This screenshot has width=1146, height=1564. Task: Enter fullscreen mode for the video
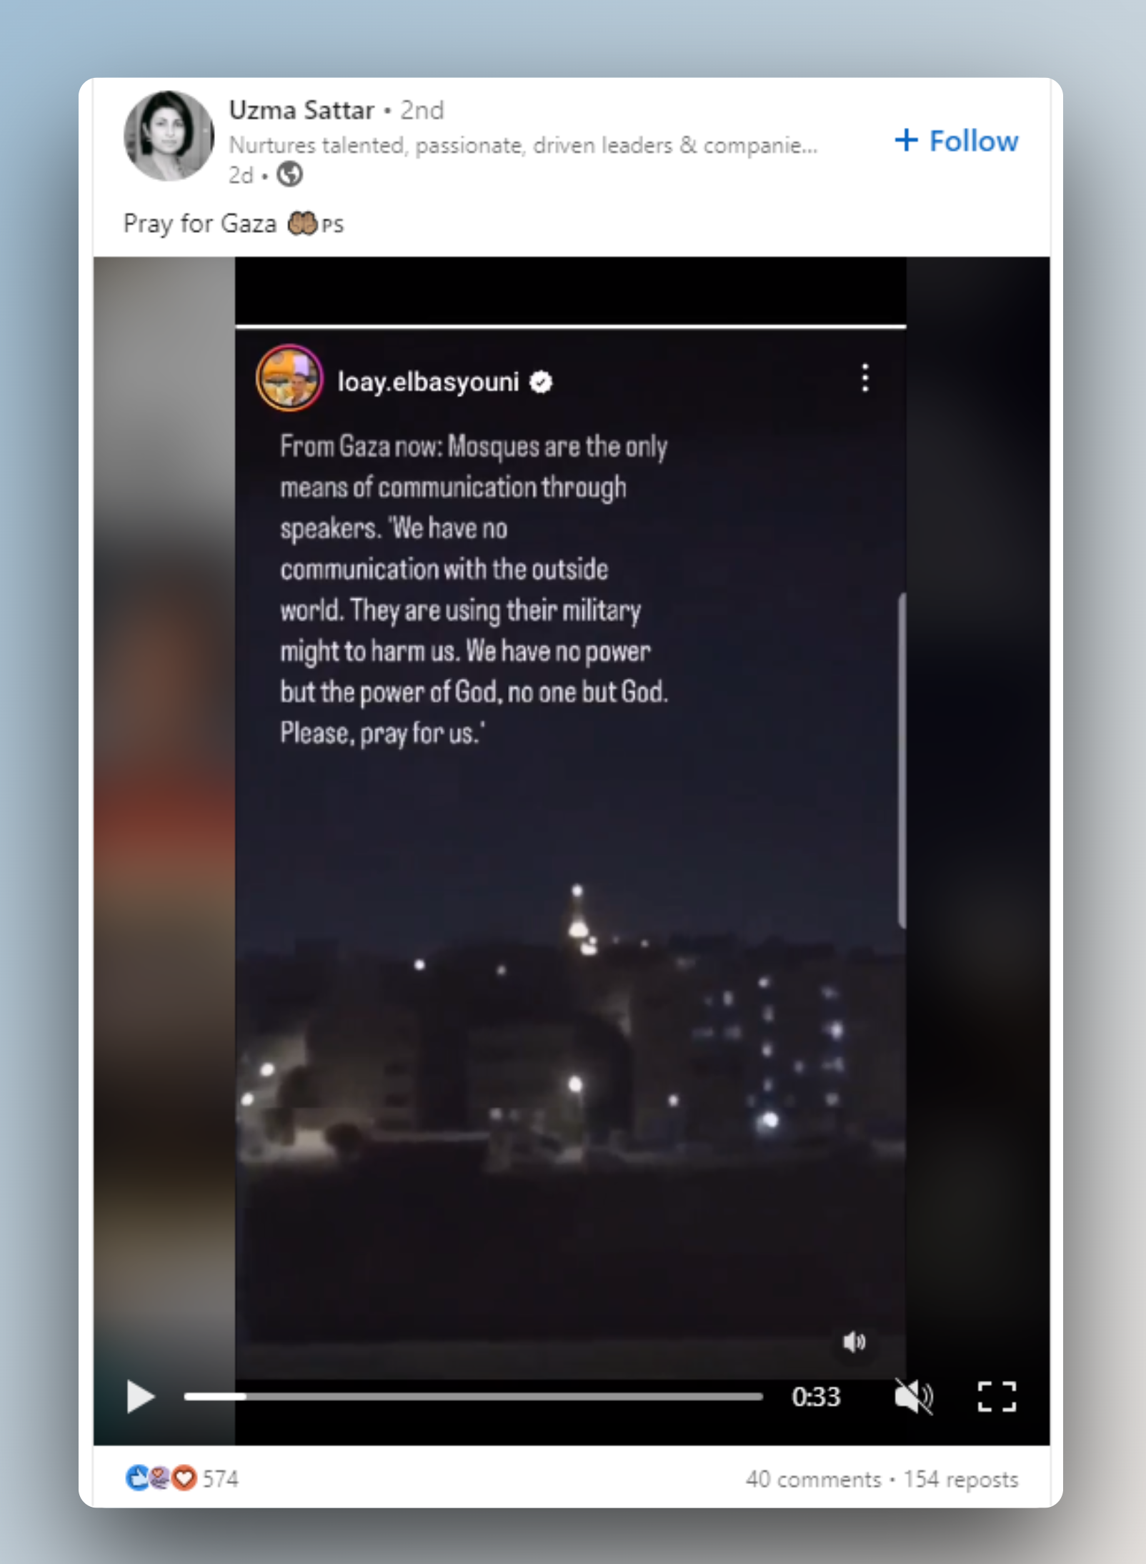click(x=997, y=1396)
